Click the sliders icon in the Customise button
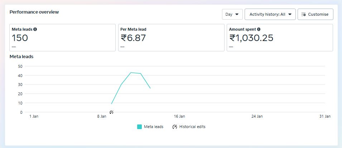The height and width of the screenshot is (148, 342). coord(304,14)
